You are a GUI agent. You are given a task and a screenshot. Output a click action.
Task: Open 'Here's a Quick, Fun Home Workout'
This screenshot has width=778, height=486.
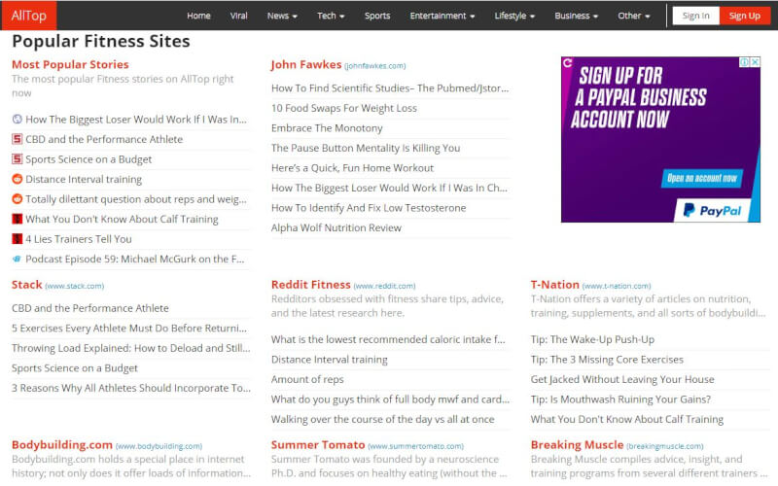[x=352, y=168]
